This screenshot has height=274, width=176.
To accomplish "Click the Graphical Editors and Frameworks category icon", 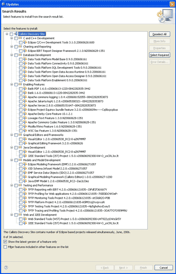I will click(x=20, y=135).
